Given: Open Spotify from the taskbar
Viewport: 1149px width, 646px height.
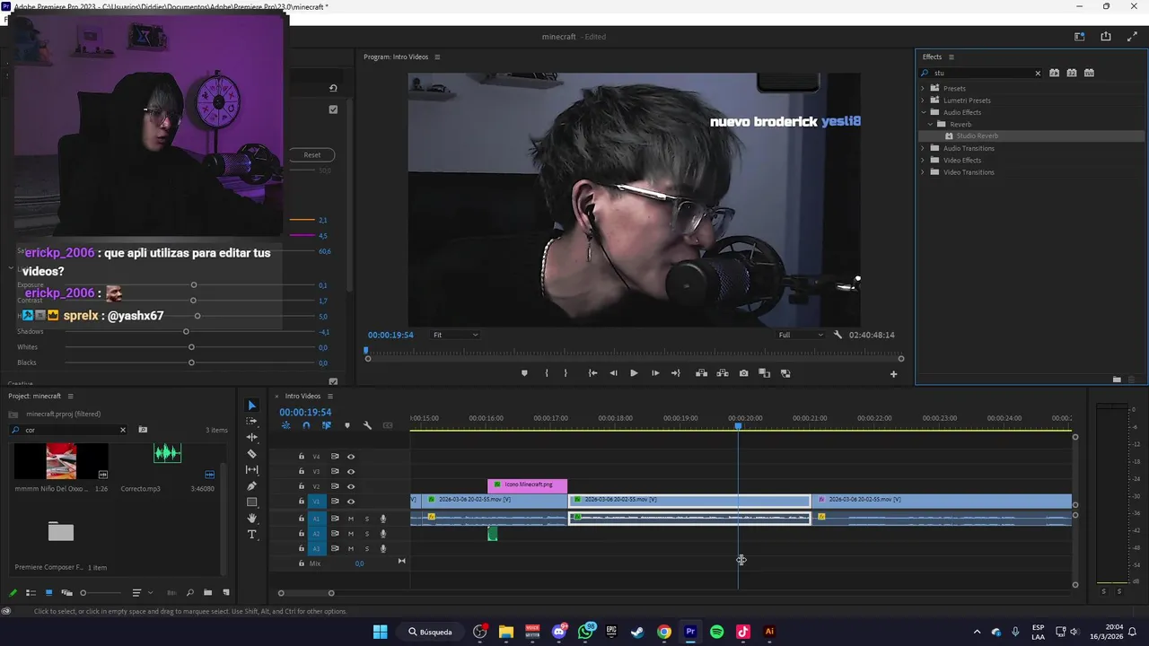Looking at the screenshot, I should 716,632.
